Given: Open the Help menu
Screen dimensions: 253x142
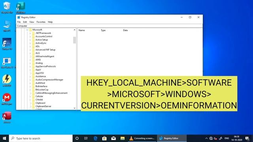Looking at the screenshot, I should pyautogui.click(x=50, y=22).
